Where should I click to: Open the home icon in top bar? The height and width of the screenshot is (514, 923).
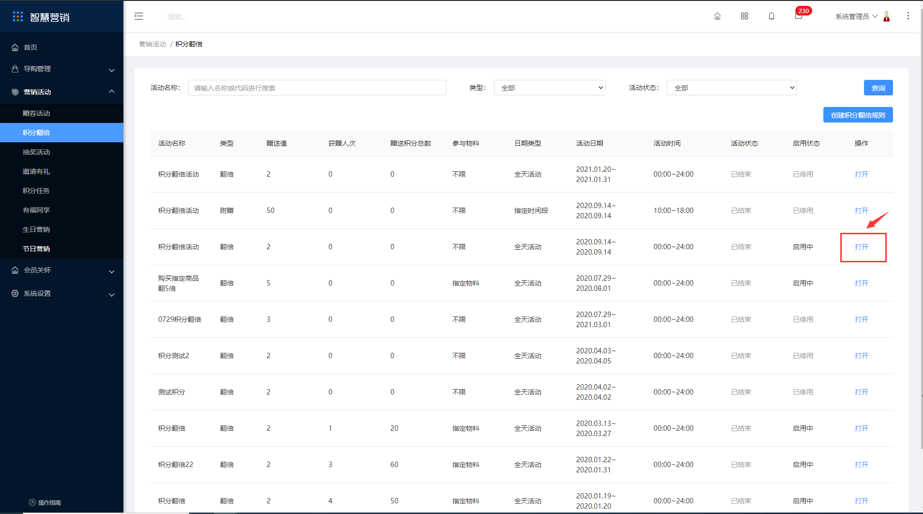[x=717, y=16]
